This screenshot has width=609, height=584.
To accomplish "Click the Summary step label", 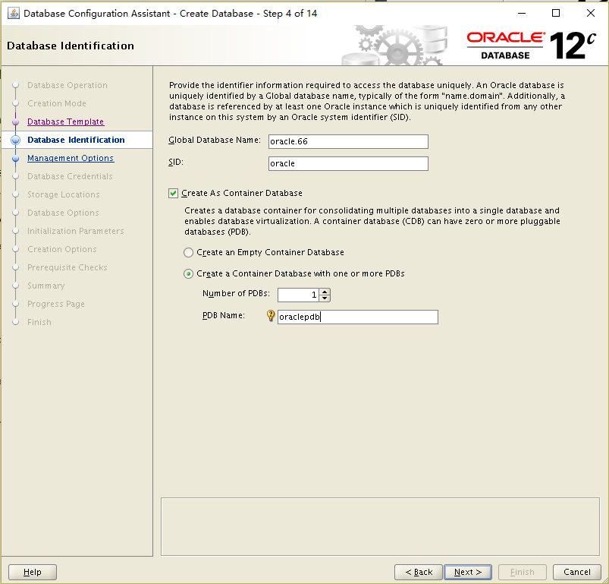I will 46,286.
